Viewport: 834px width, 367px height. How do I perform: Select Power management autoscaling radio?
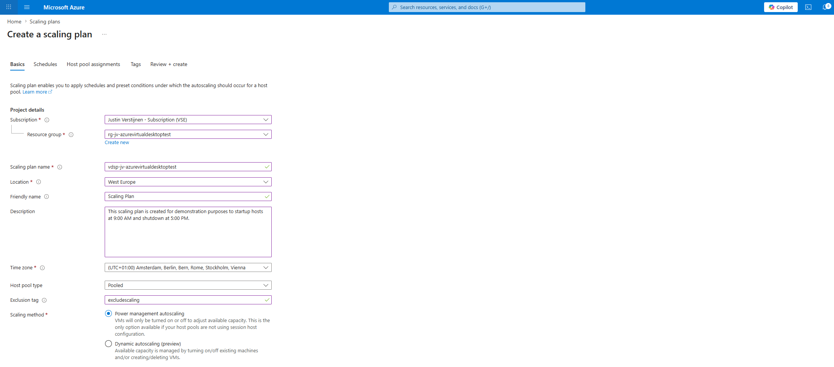[x=108, y=313]
